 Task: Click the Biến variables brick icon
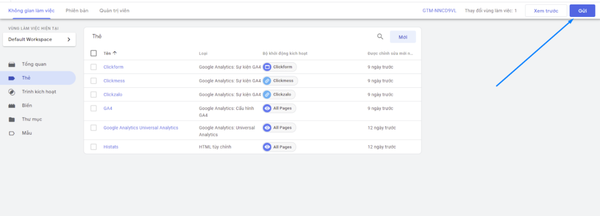point(12,105)
